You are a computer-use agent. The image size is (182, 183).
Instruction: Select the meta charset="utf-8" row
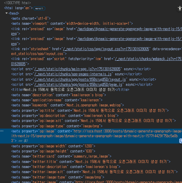[31, 19]
